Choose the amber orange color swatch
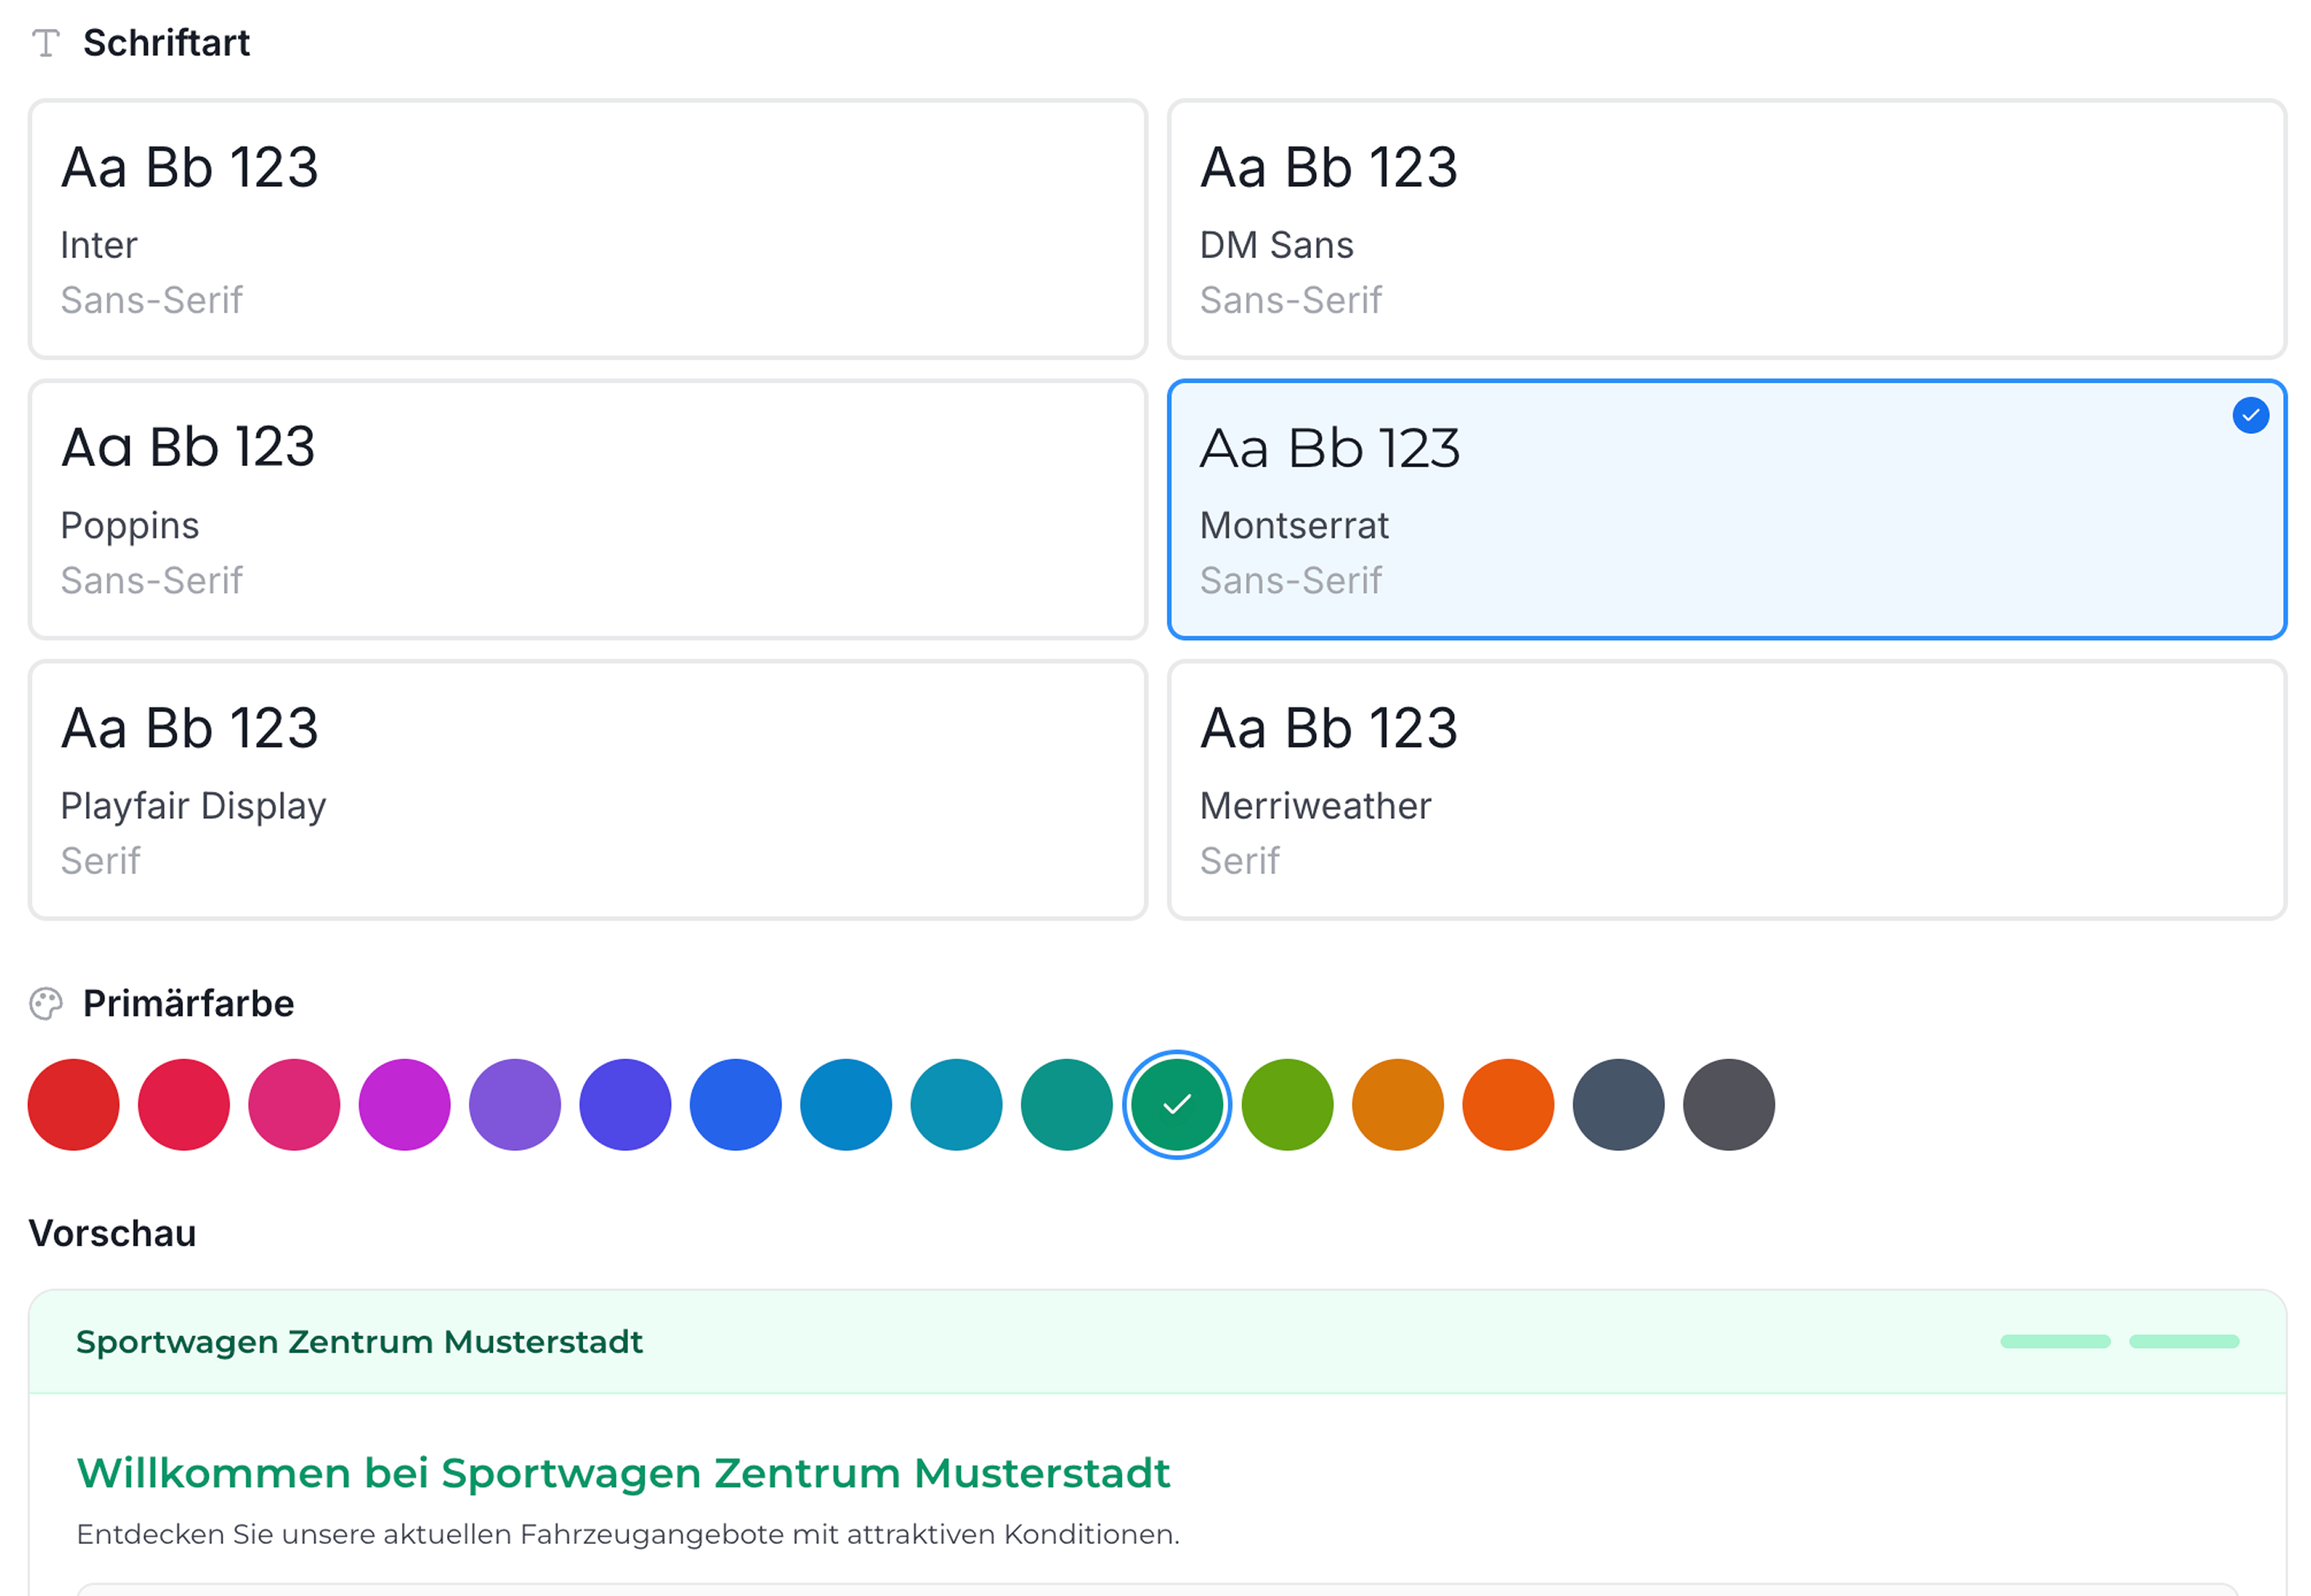Image resolution: width=2311 pixels, height=1596 pixels. [x=1398, y=1105]
